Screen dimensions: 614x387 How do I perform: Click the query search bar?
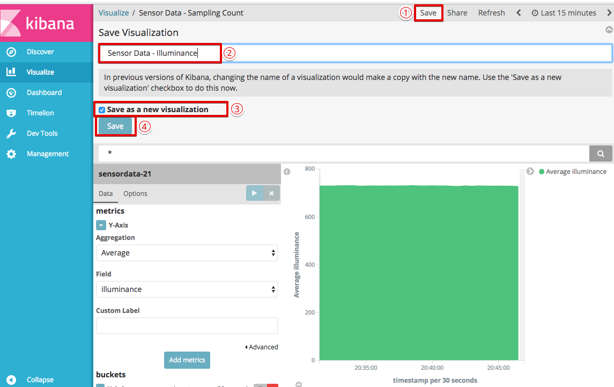pyautogui.click(x=344, y=154)
